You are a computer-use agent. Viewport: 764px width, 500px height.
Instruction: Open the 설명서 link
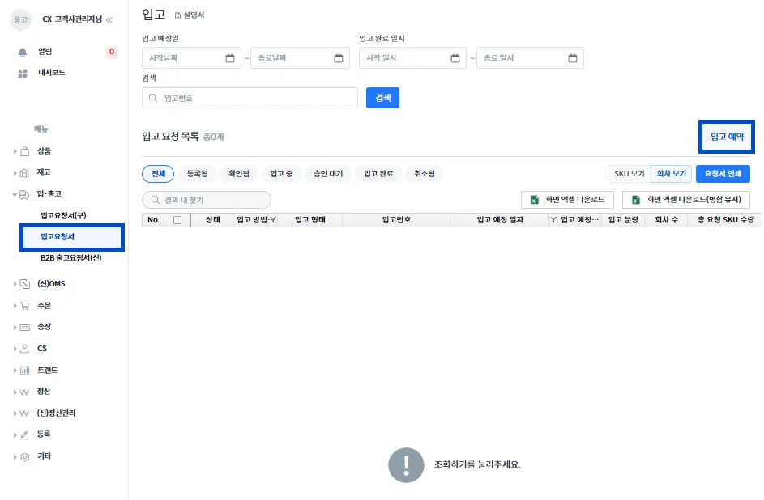tap(190, 15)
